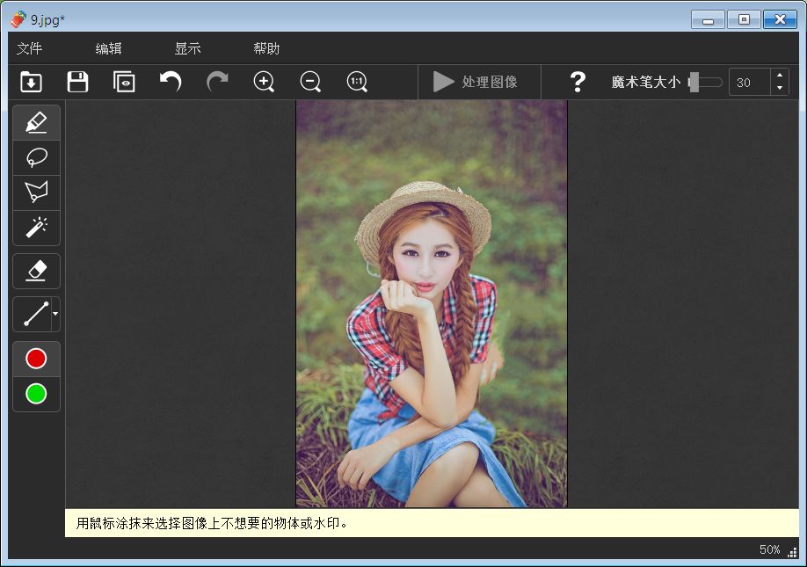Select the Marker brush tool

pos(36,122)
